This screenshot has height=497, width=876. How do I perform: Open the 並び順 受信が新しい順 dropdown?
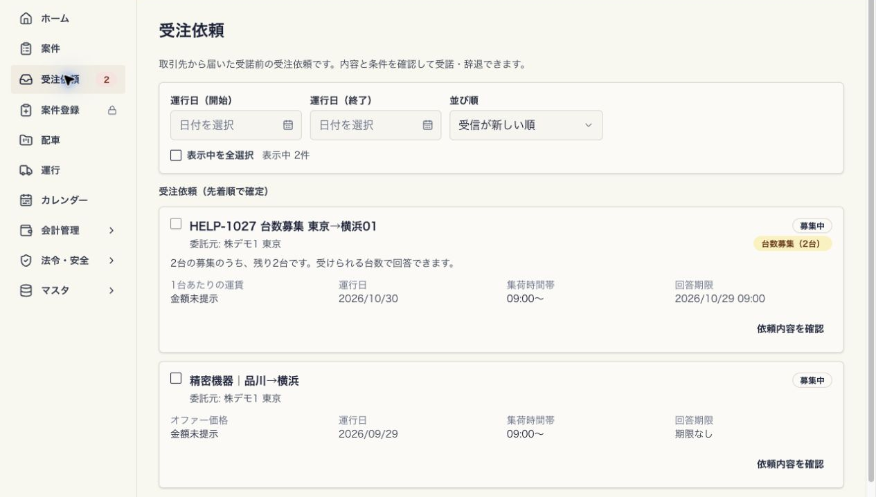(x=526, y=125)
